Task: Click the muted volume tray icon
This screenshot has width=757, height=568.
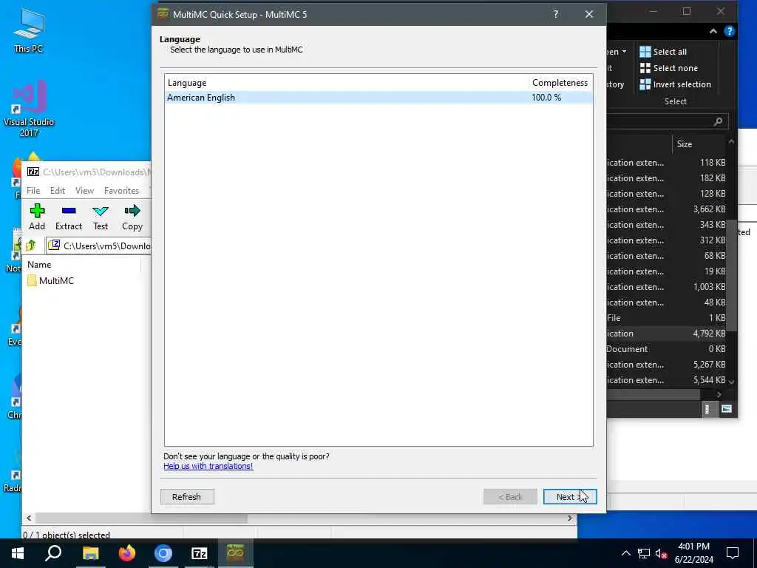Action: 661,553
